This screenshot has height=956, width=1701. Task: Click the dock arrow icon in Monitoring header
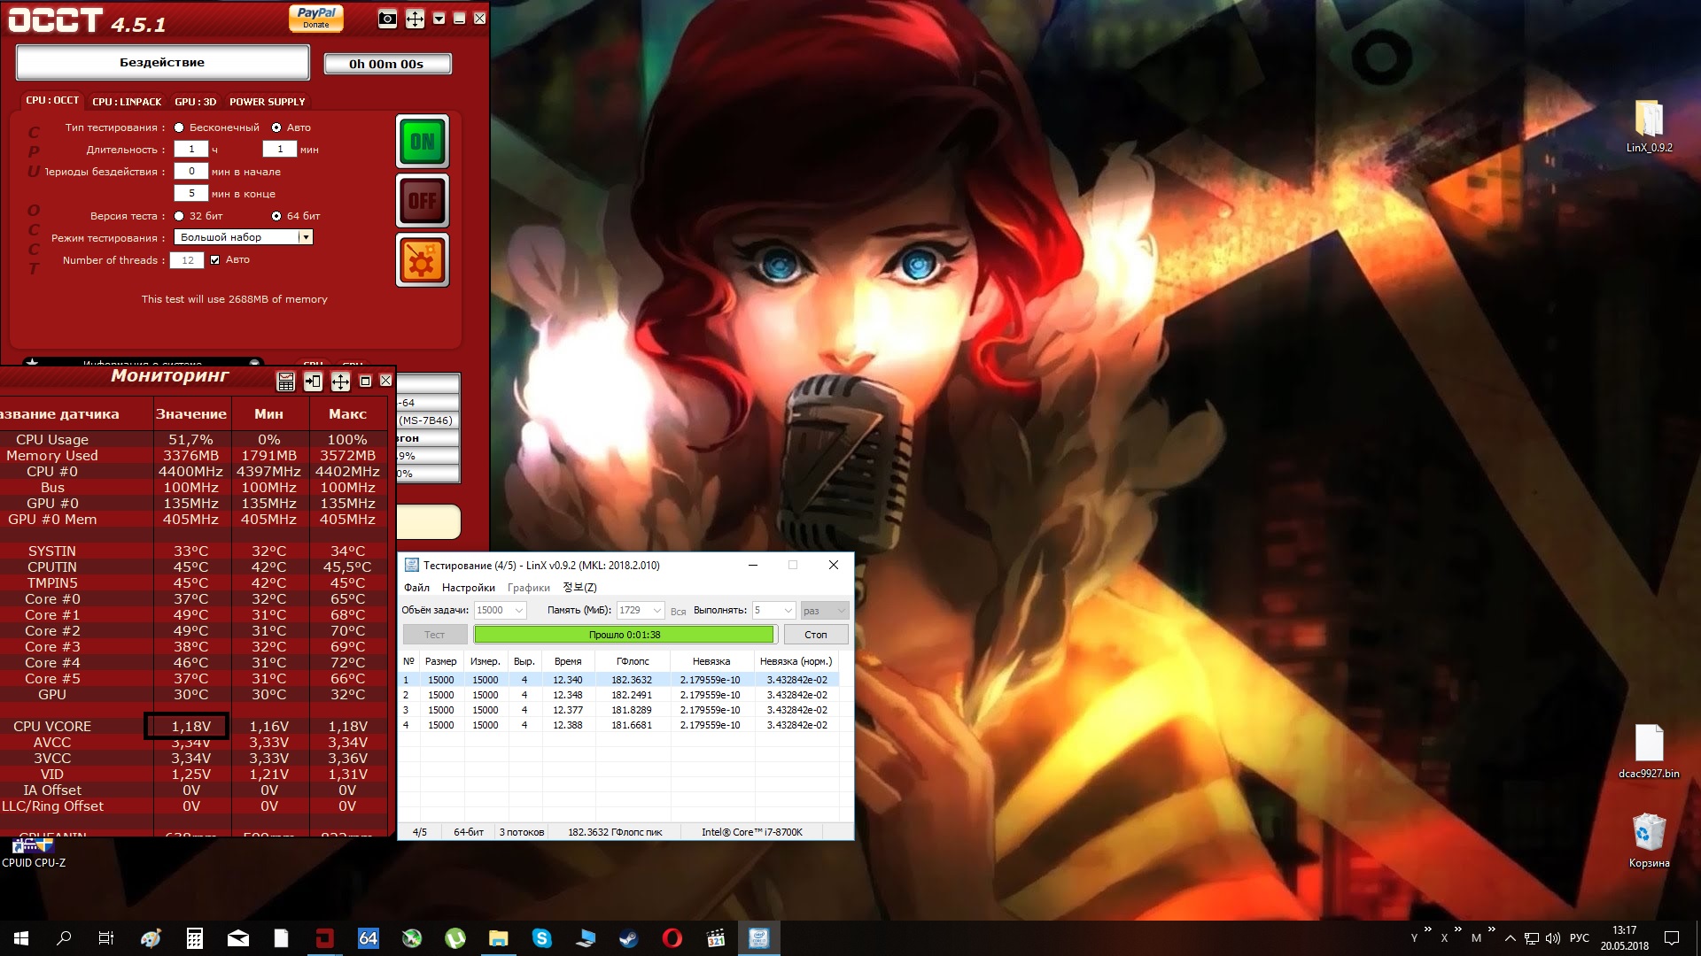click(x=313, y=382)
